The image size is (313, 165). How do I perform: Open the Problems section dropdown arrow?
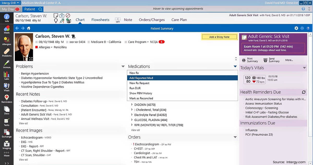point(123,67)
